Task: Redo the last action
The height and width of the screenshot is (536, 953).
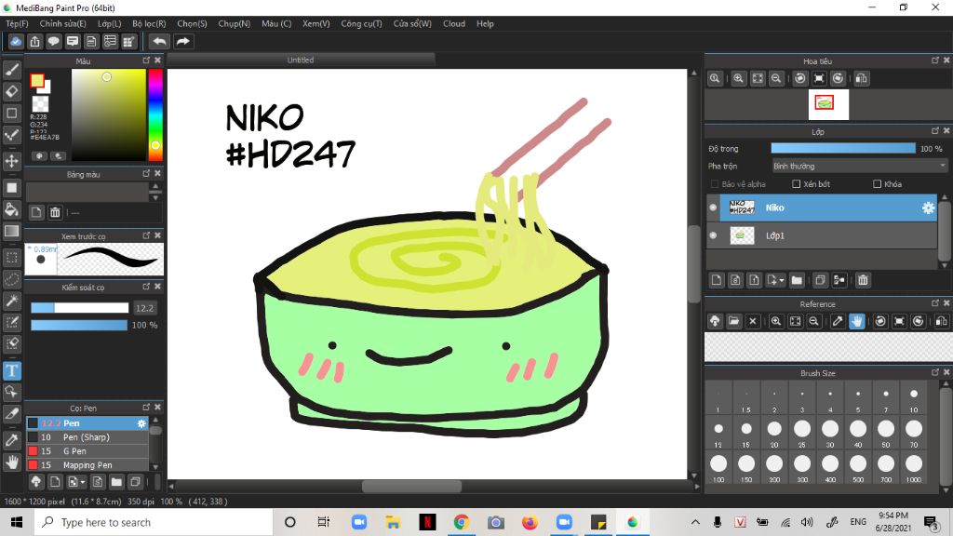Action: tap(182, 41)
